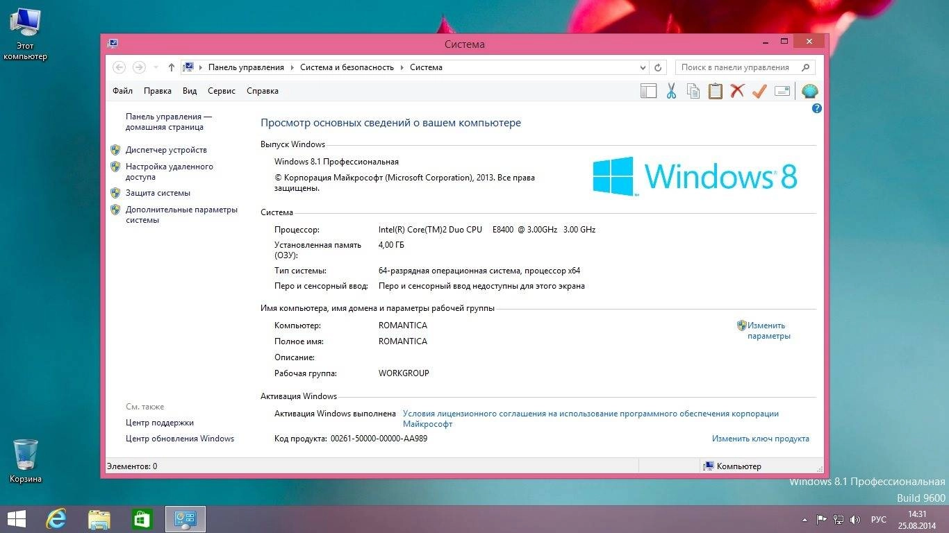Expand the recent locations dropdown arrow

(x=156, y=67)
